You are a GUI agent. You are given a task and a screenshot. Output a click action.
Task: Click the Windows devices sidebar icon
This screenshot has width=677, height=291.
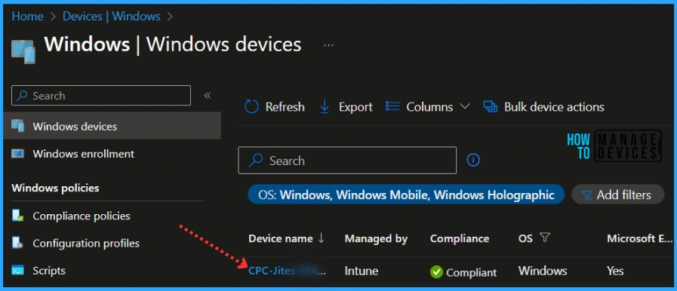(x=18, y=127)
